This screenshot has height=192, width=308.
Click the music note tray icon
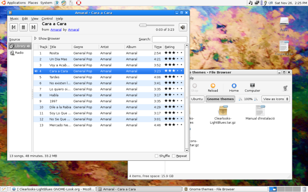(250, 3)
